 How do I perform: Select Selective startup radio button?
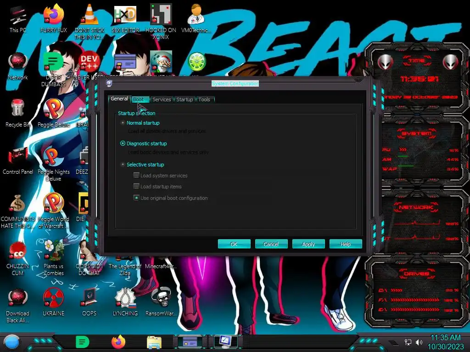(x=123, y=165)
